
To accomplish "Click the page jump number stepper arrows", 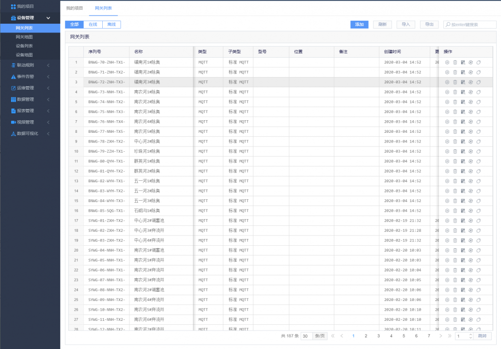I will click(x=470, y=336).
